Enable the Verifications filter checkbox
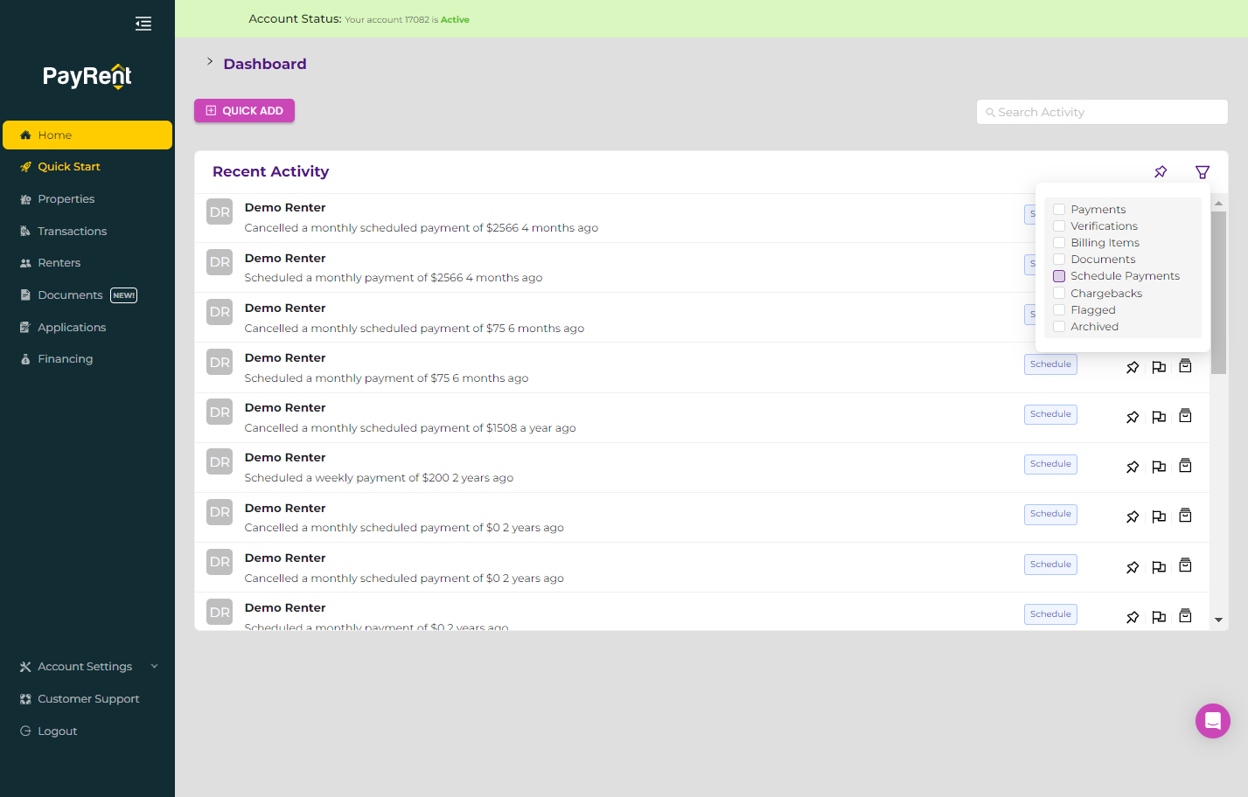The width and height of the screenshot is (1248, 797). [1059, 226]
